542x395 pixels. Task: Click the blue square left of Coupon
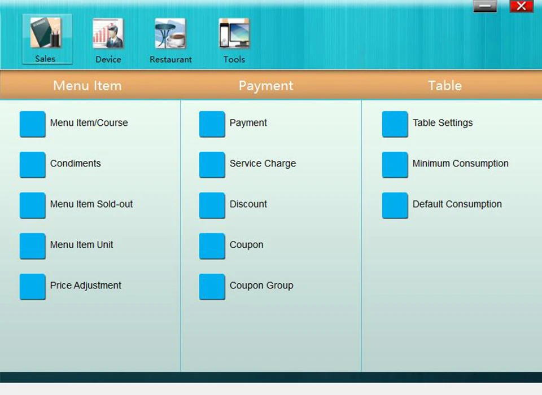[x=212, y=246]
